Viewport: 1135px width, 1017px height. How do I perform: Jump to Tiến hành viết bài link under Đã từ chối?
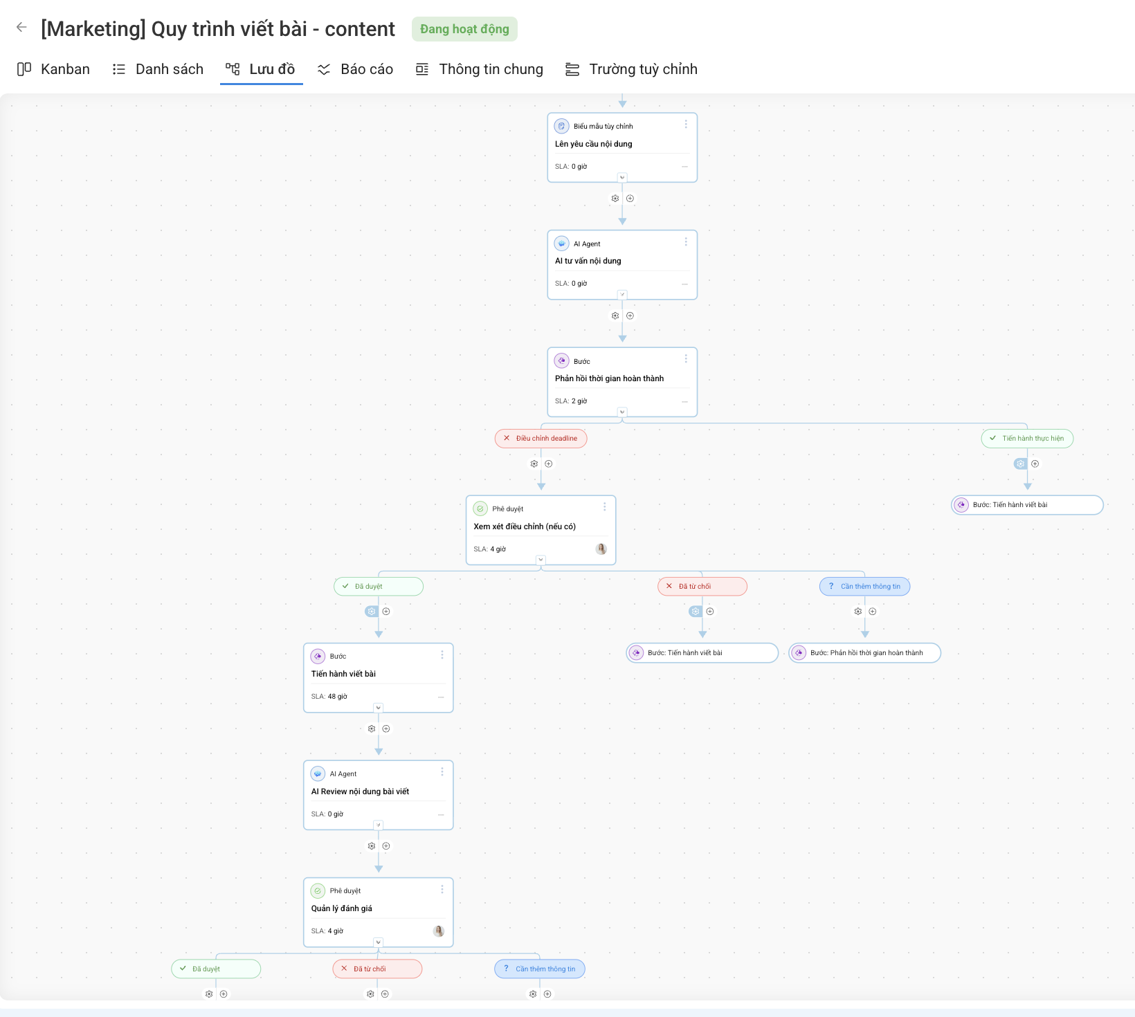(702, 653)
